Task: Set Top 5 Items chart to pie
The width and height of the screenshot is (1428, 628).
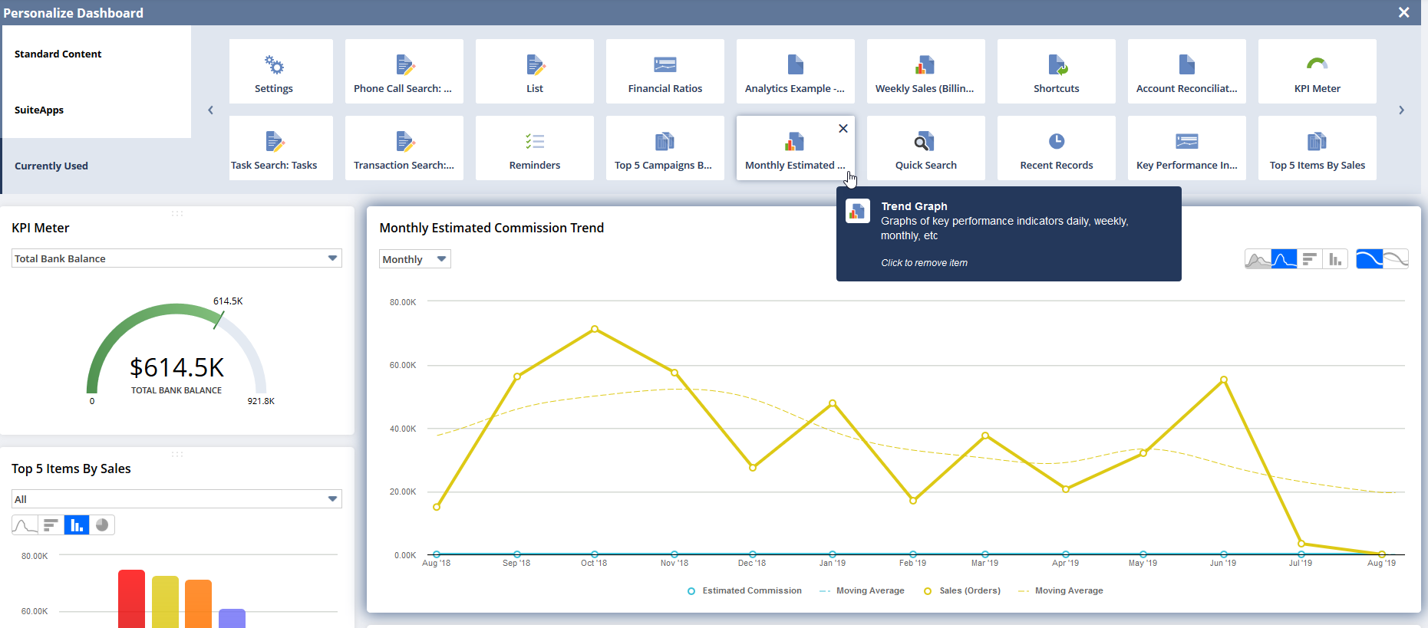Action: (x=102, y=524)
